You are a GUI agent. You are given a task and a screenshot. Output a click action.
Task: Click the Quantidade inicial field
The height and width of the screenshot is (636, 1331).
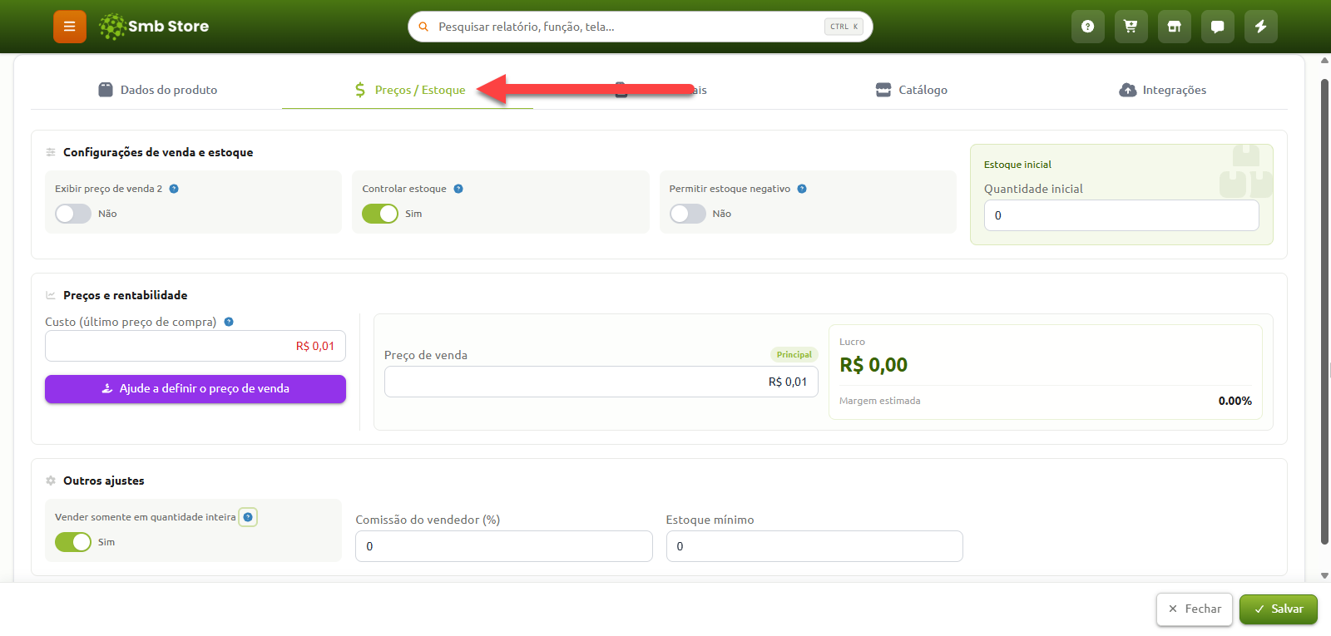pos(1121,215)
